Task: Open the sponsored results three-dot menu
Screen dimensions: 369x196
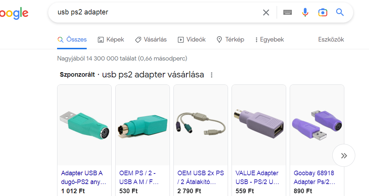Action: [211, 75]
